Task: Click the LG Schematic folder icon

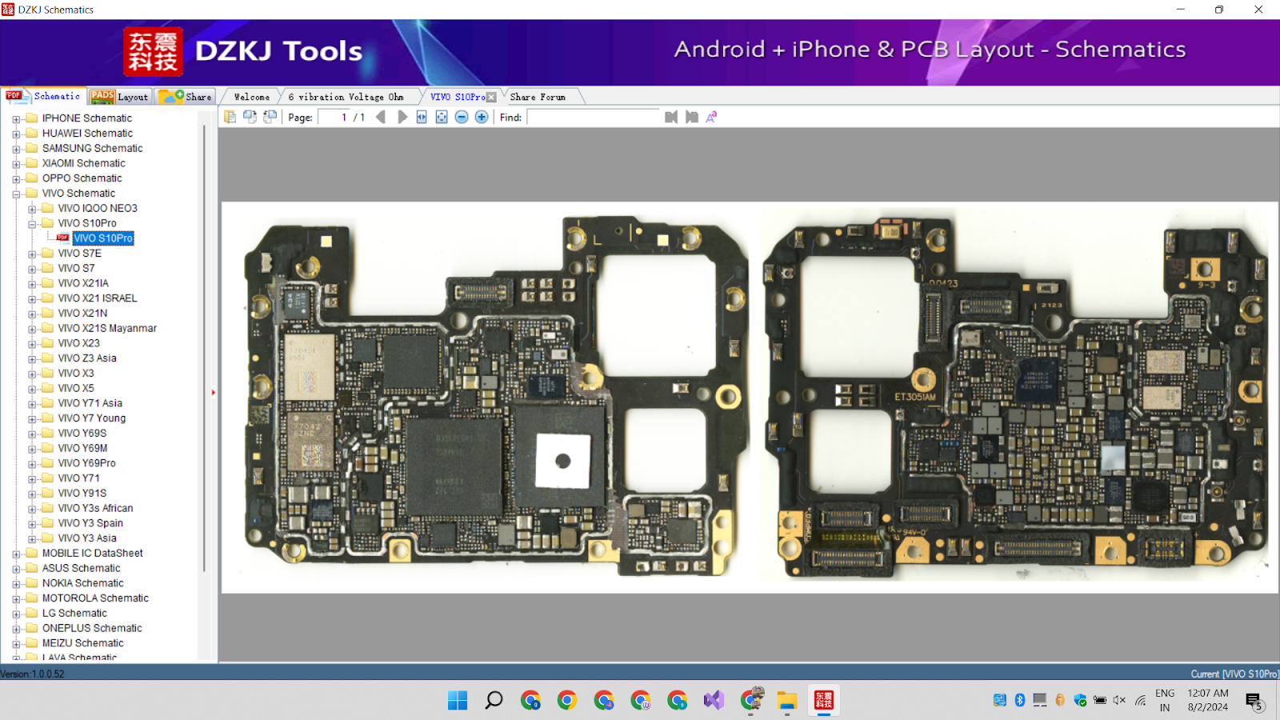Action: 32,613
